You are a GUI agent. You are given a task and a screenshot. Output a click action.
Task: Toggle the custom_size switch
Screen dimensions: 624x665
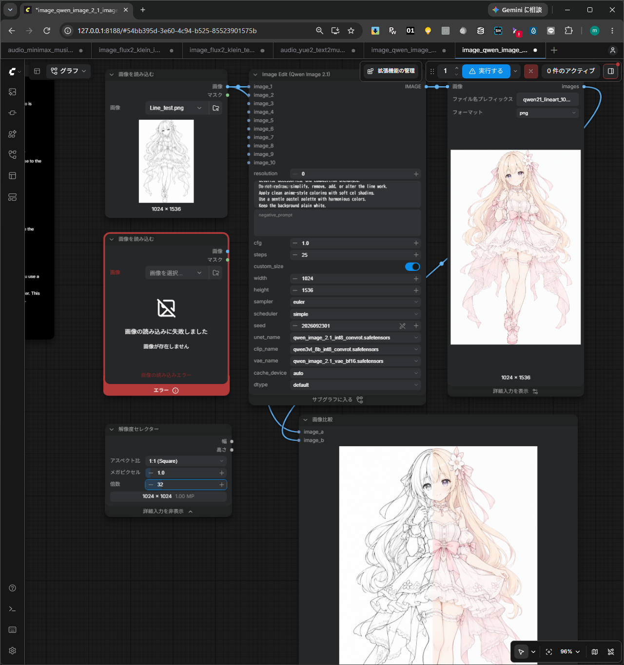tap(412, 266)
